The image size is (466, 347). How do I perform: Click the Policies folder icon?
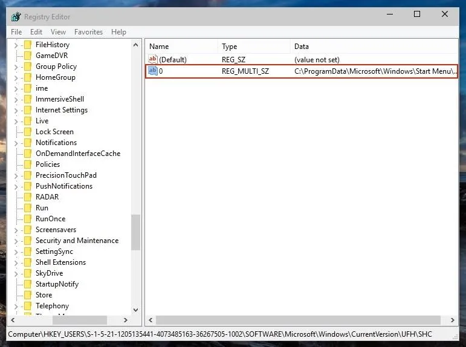[x=28, y=164]
